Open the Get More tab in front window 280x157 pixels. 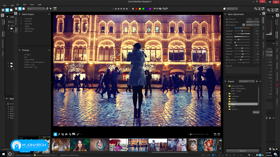(x=263, y=45)
